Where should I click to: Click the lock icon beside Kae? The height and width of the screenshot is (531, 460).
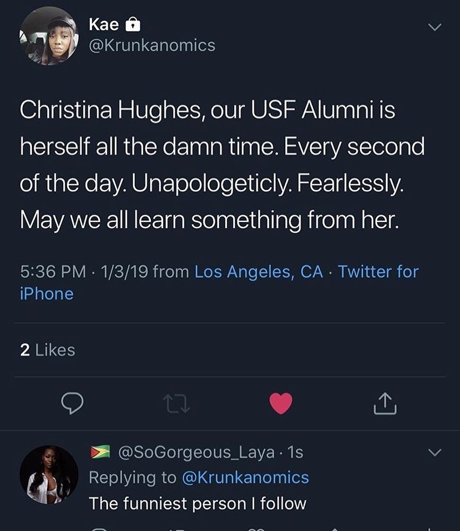tap(132, 24)
